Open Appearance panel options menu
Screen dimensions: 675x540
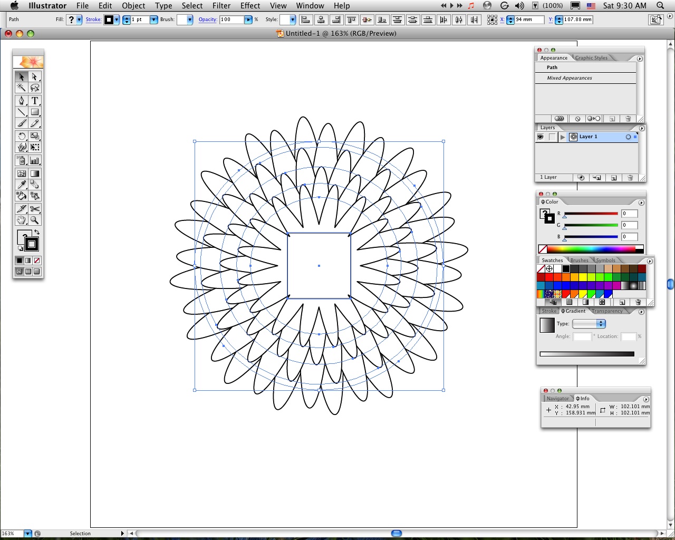coord(640,59)
